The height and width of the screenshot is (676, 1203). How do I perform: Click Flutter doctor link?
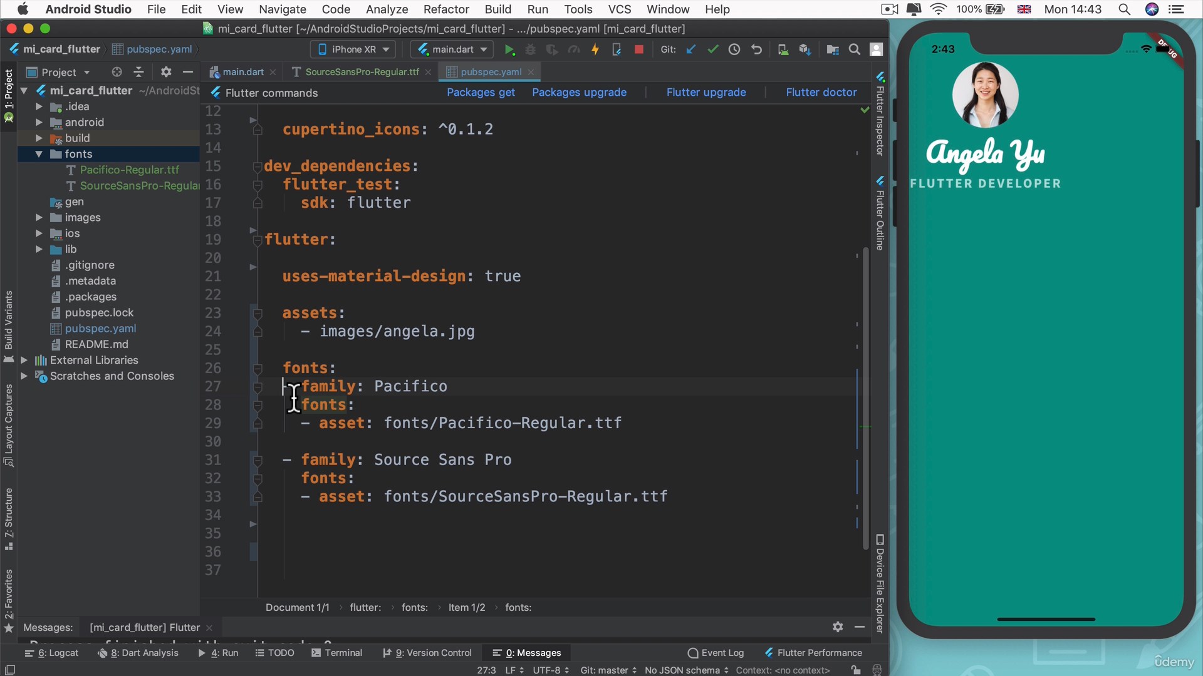click(x=821, y=92)
